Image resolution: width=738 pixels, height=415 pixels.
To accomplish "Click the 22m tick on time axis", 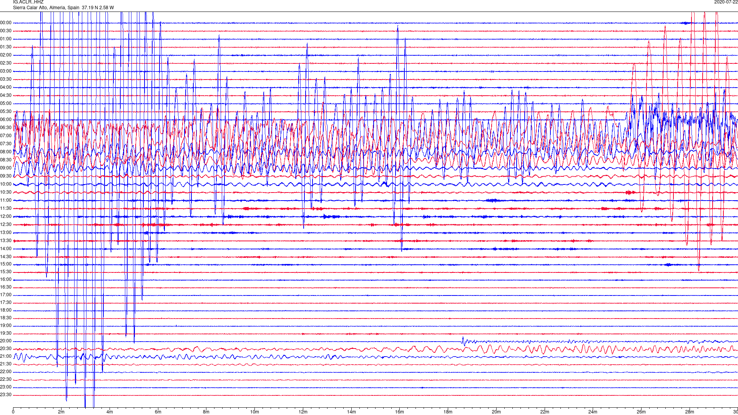I will point(545,412).
